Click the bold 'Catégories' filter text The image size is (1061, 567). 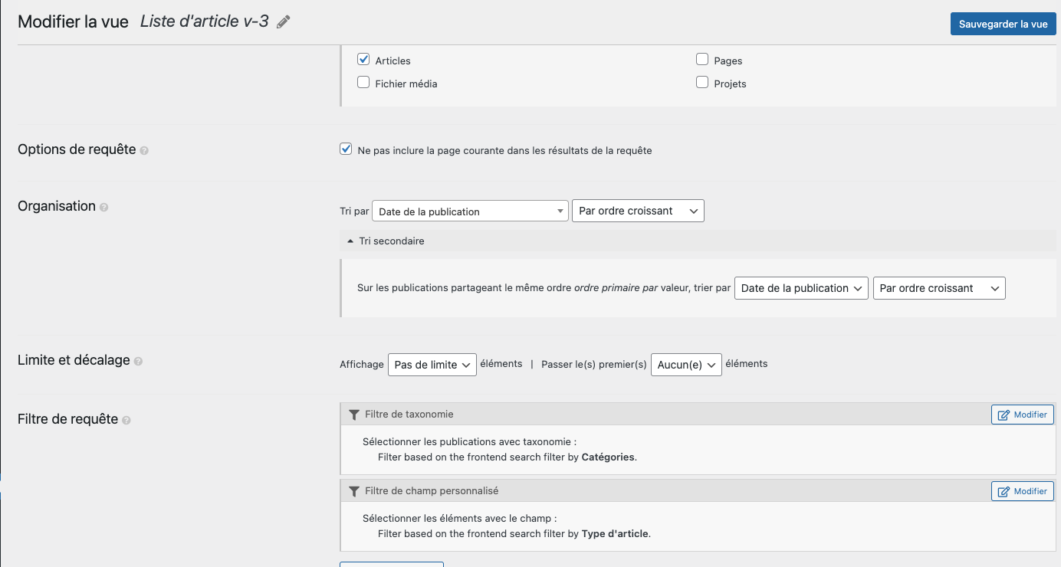click(608, 457)
